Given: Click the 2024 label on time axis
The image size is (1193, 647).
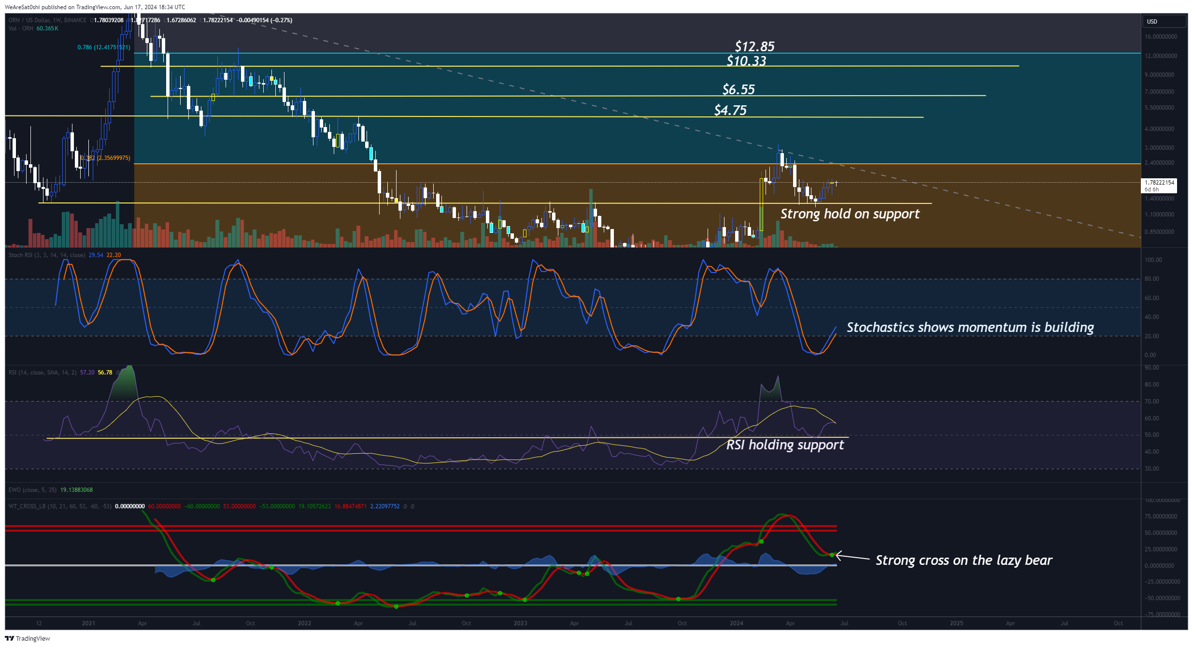Looking at the screenshot, I should pos(736,623).
